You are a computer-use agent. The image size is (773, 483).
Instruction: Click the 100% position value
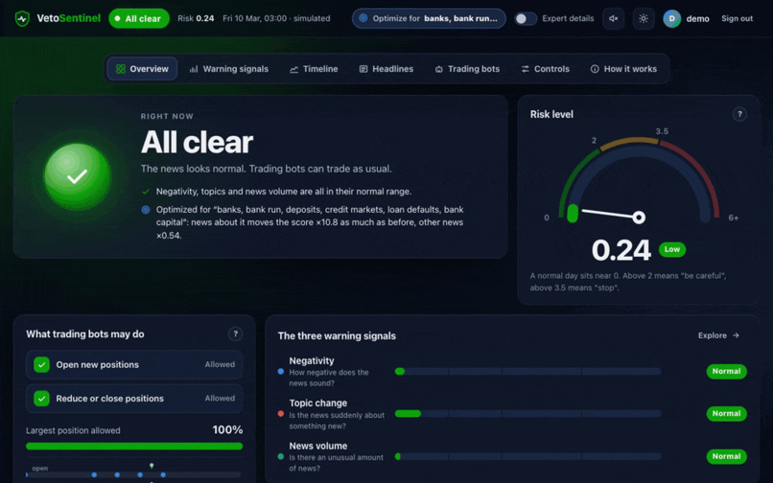[x=227, y=430]
